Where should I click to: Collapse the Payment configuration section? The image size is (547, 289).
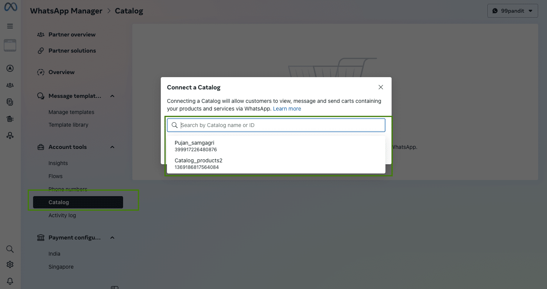[x=112, y=238]
